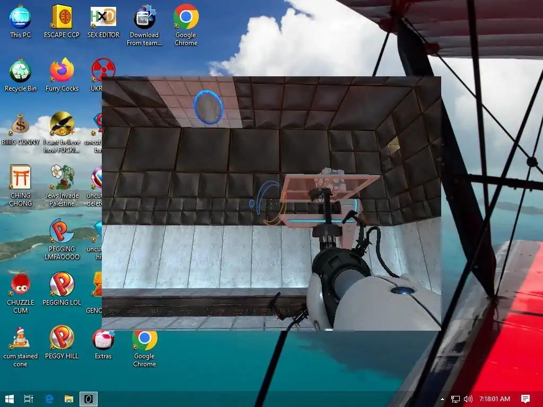Select the money bag desktop icon
This screenshot has height=407, width=543.
point(21,129)
